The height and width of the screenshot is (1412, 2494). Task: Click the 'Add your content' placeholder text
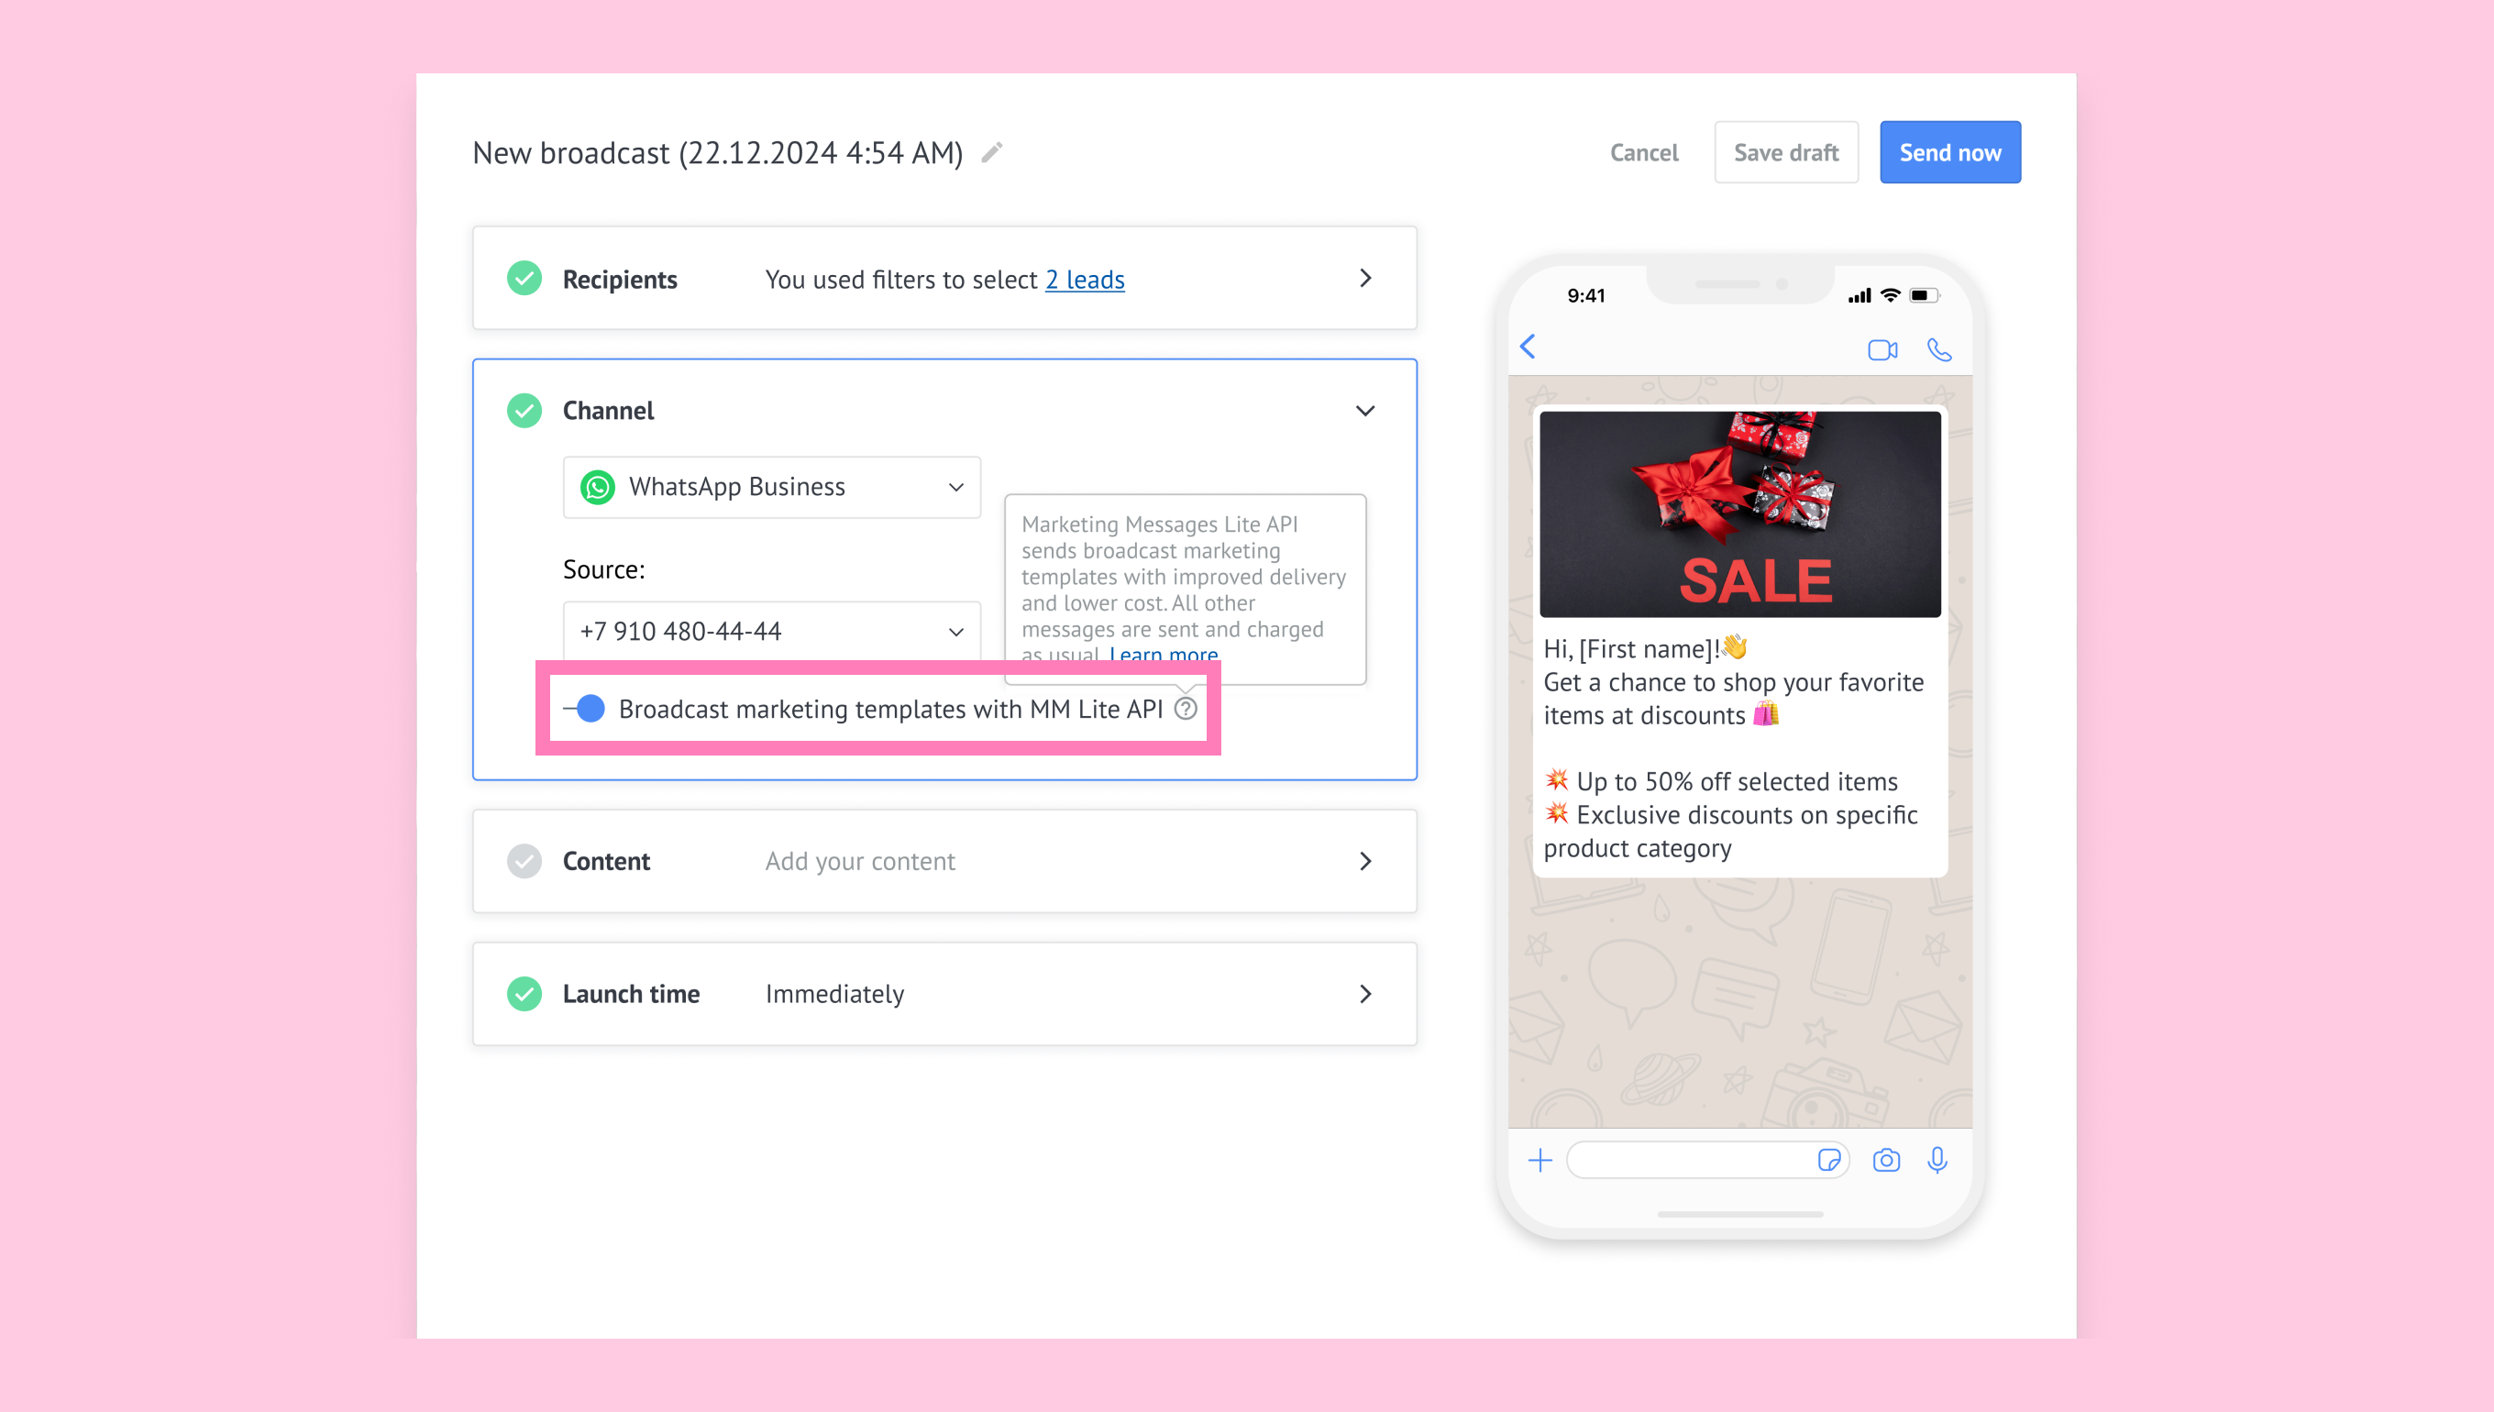tap(860, 861)
